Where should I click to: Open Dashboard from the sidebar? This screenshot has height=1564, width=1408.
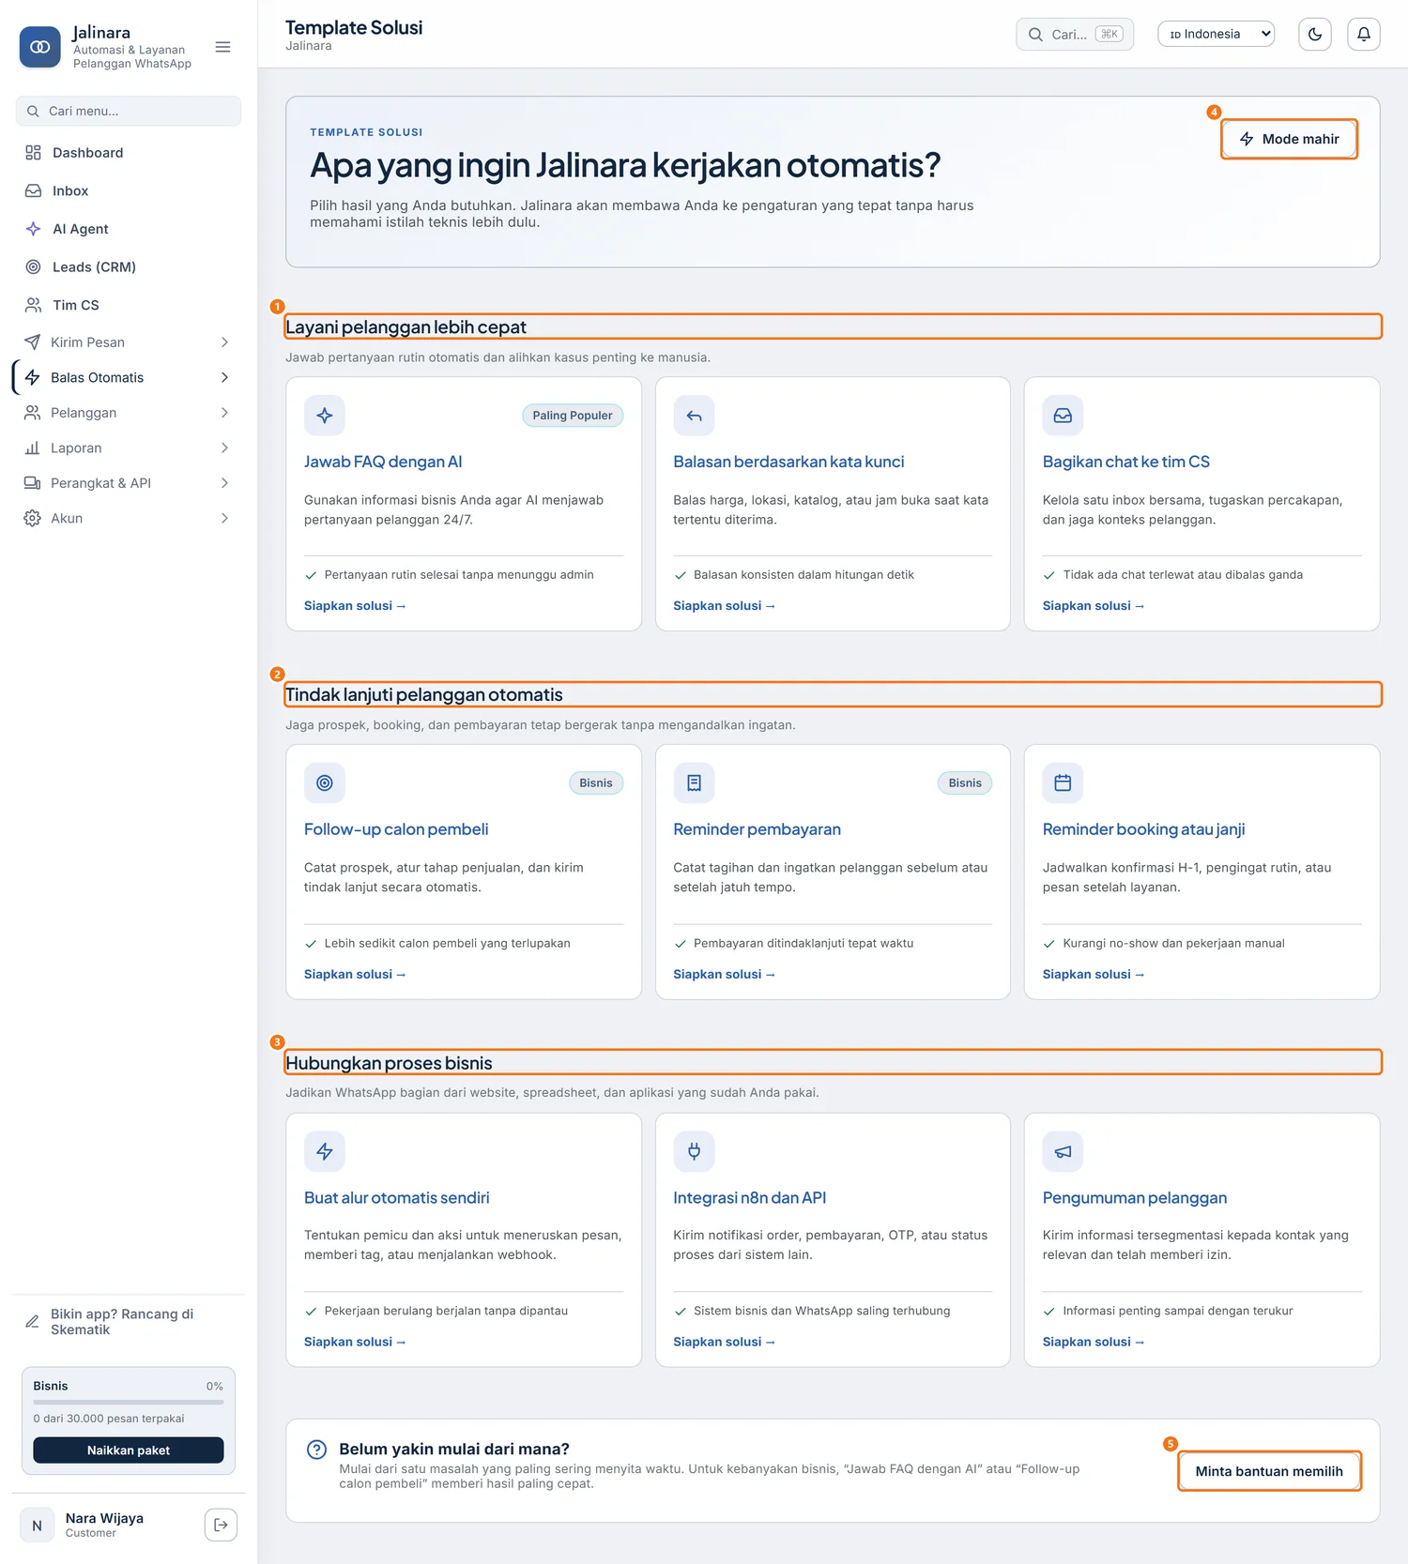tap(127, 153)
